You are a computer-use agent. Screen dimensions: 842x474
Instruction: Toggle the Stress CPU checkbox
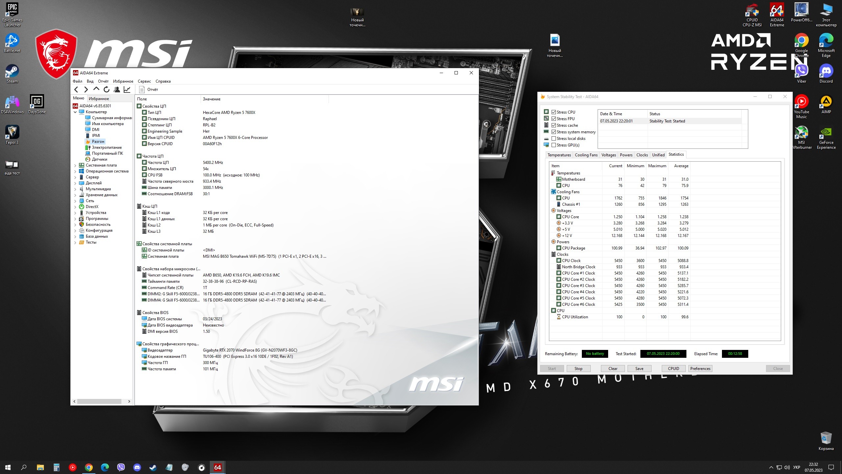point(554,112)
